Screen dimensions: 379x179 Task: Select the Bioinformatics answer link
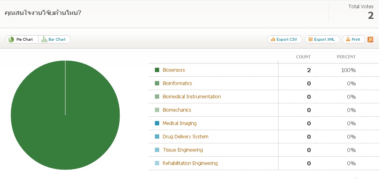click(x=177, y=83)
